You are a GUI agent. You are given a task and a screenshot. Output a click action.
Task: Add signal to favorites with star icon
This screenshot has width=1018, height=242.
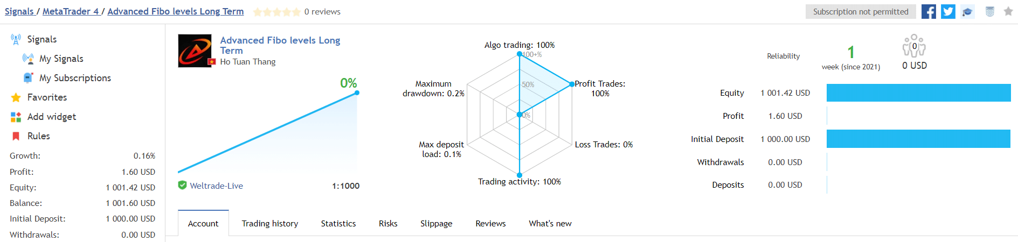(1008, 12)
